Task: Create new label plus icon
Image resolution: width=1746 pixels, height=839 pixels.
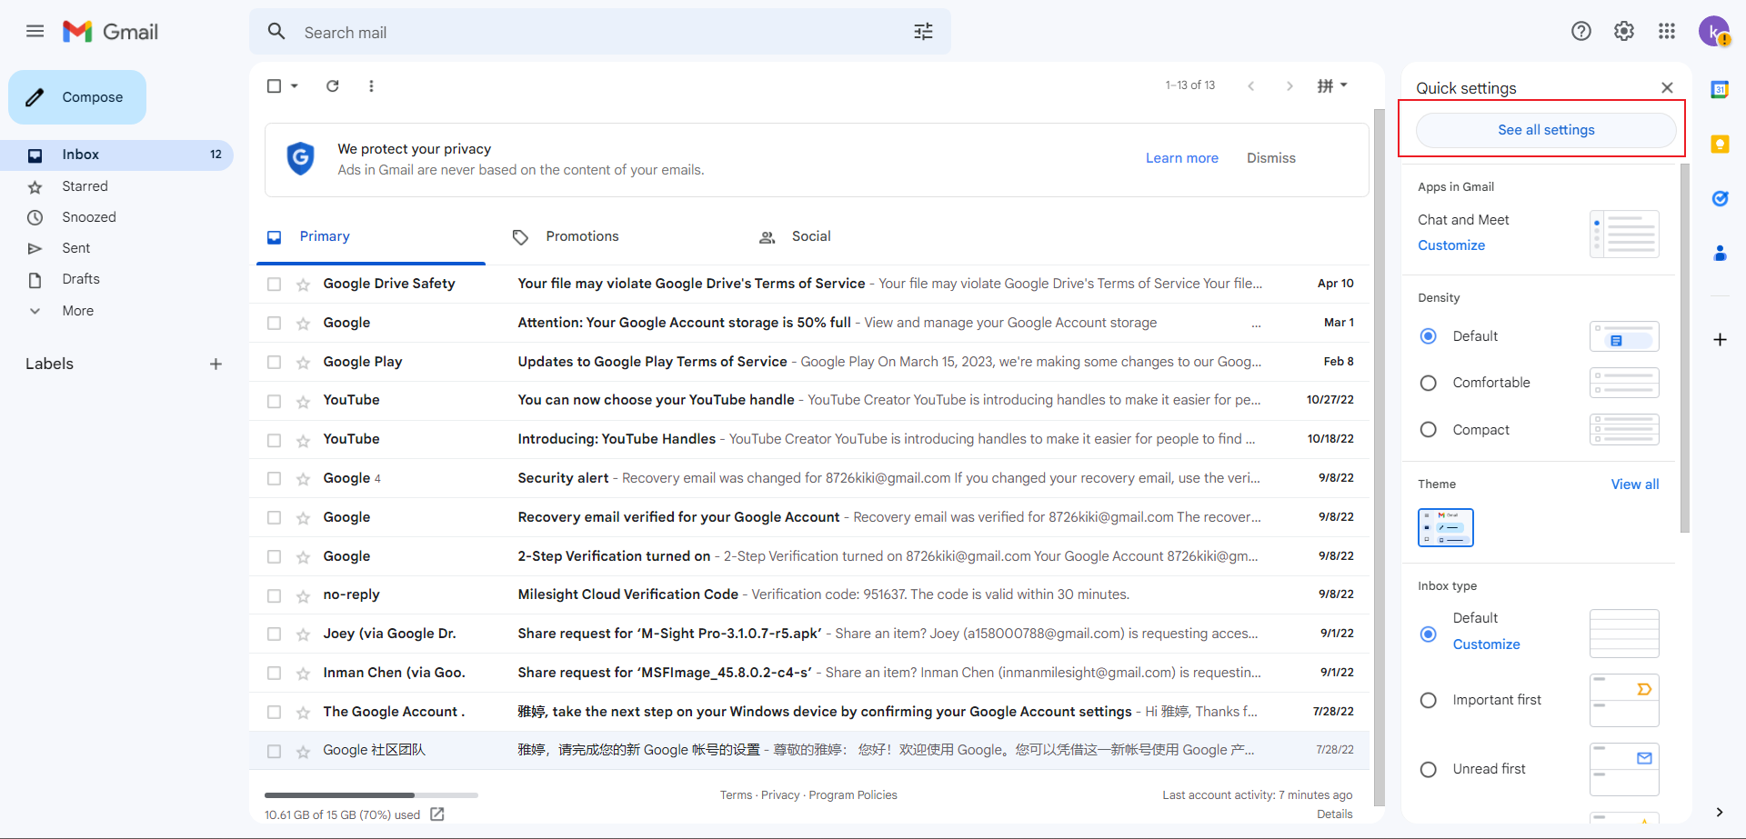Action: (x=216, y=365)
